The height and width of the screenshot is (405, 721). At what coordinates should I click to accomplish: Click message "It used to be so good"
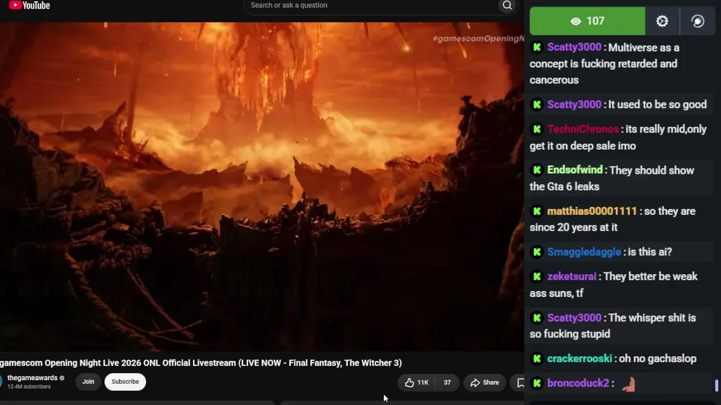[657, 104]
